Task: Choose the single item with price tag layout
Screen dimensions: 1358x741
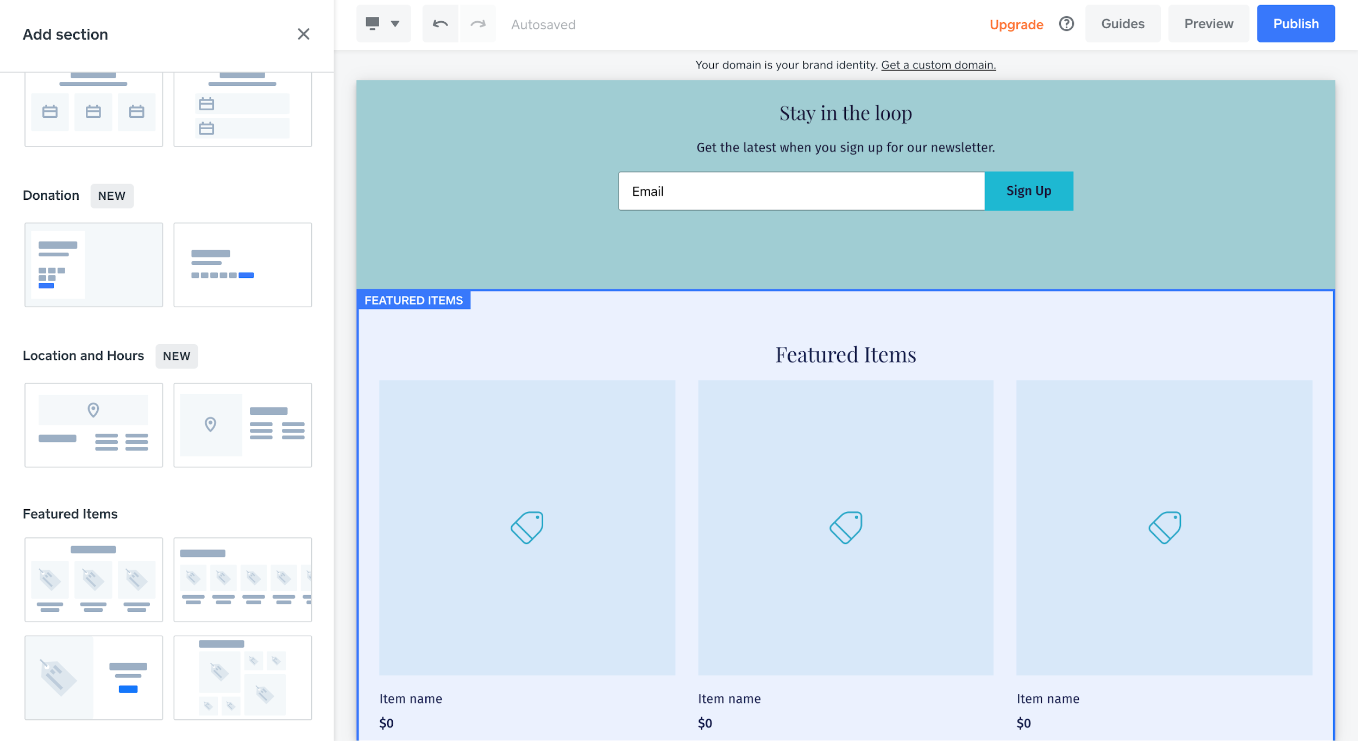Action: (93, 677)
